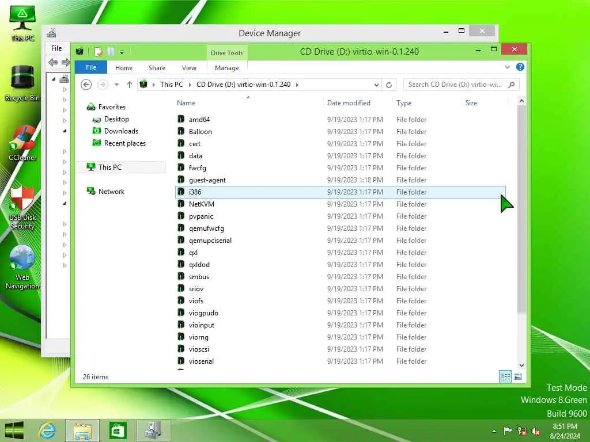The width and height of the screenshot is (590, 442).
Task: Select the NetKVM folder icon
Action: [181, 204]
